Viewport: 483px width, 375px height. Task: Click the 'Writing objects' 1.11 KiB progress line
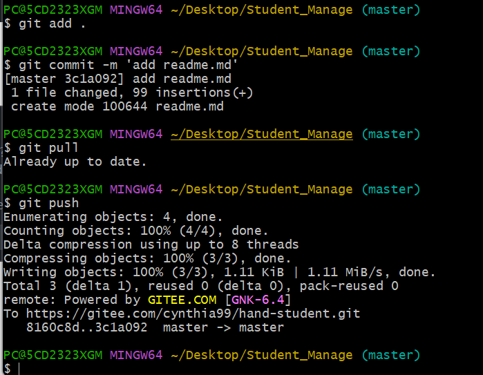click(220, 272)
